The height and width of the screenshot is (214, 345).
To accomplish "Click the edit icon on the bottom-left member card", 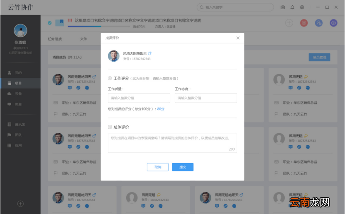I will click(x=78, y=206).
